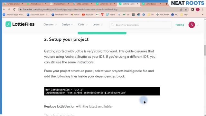Reload the current page
The width and height of the screenshot is (206, 116).
click(14, 9)
